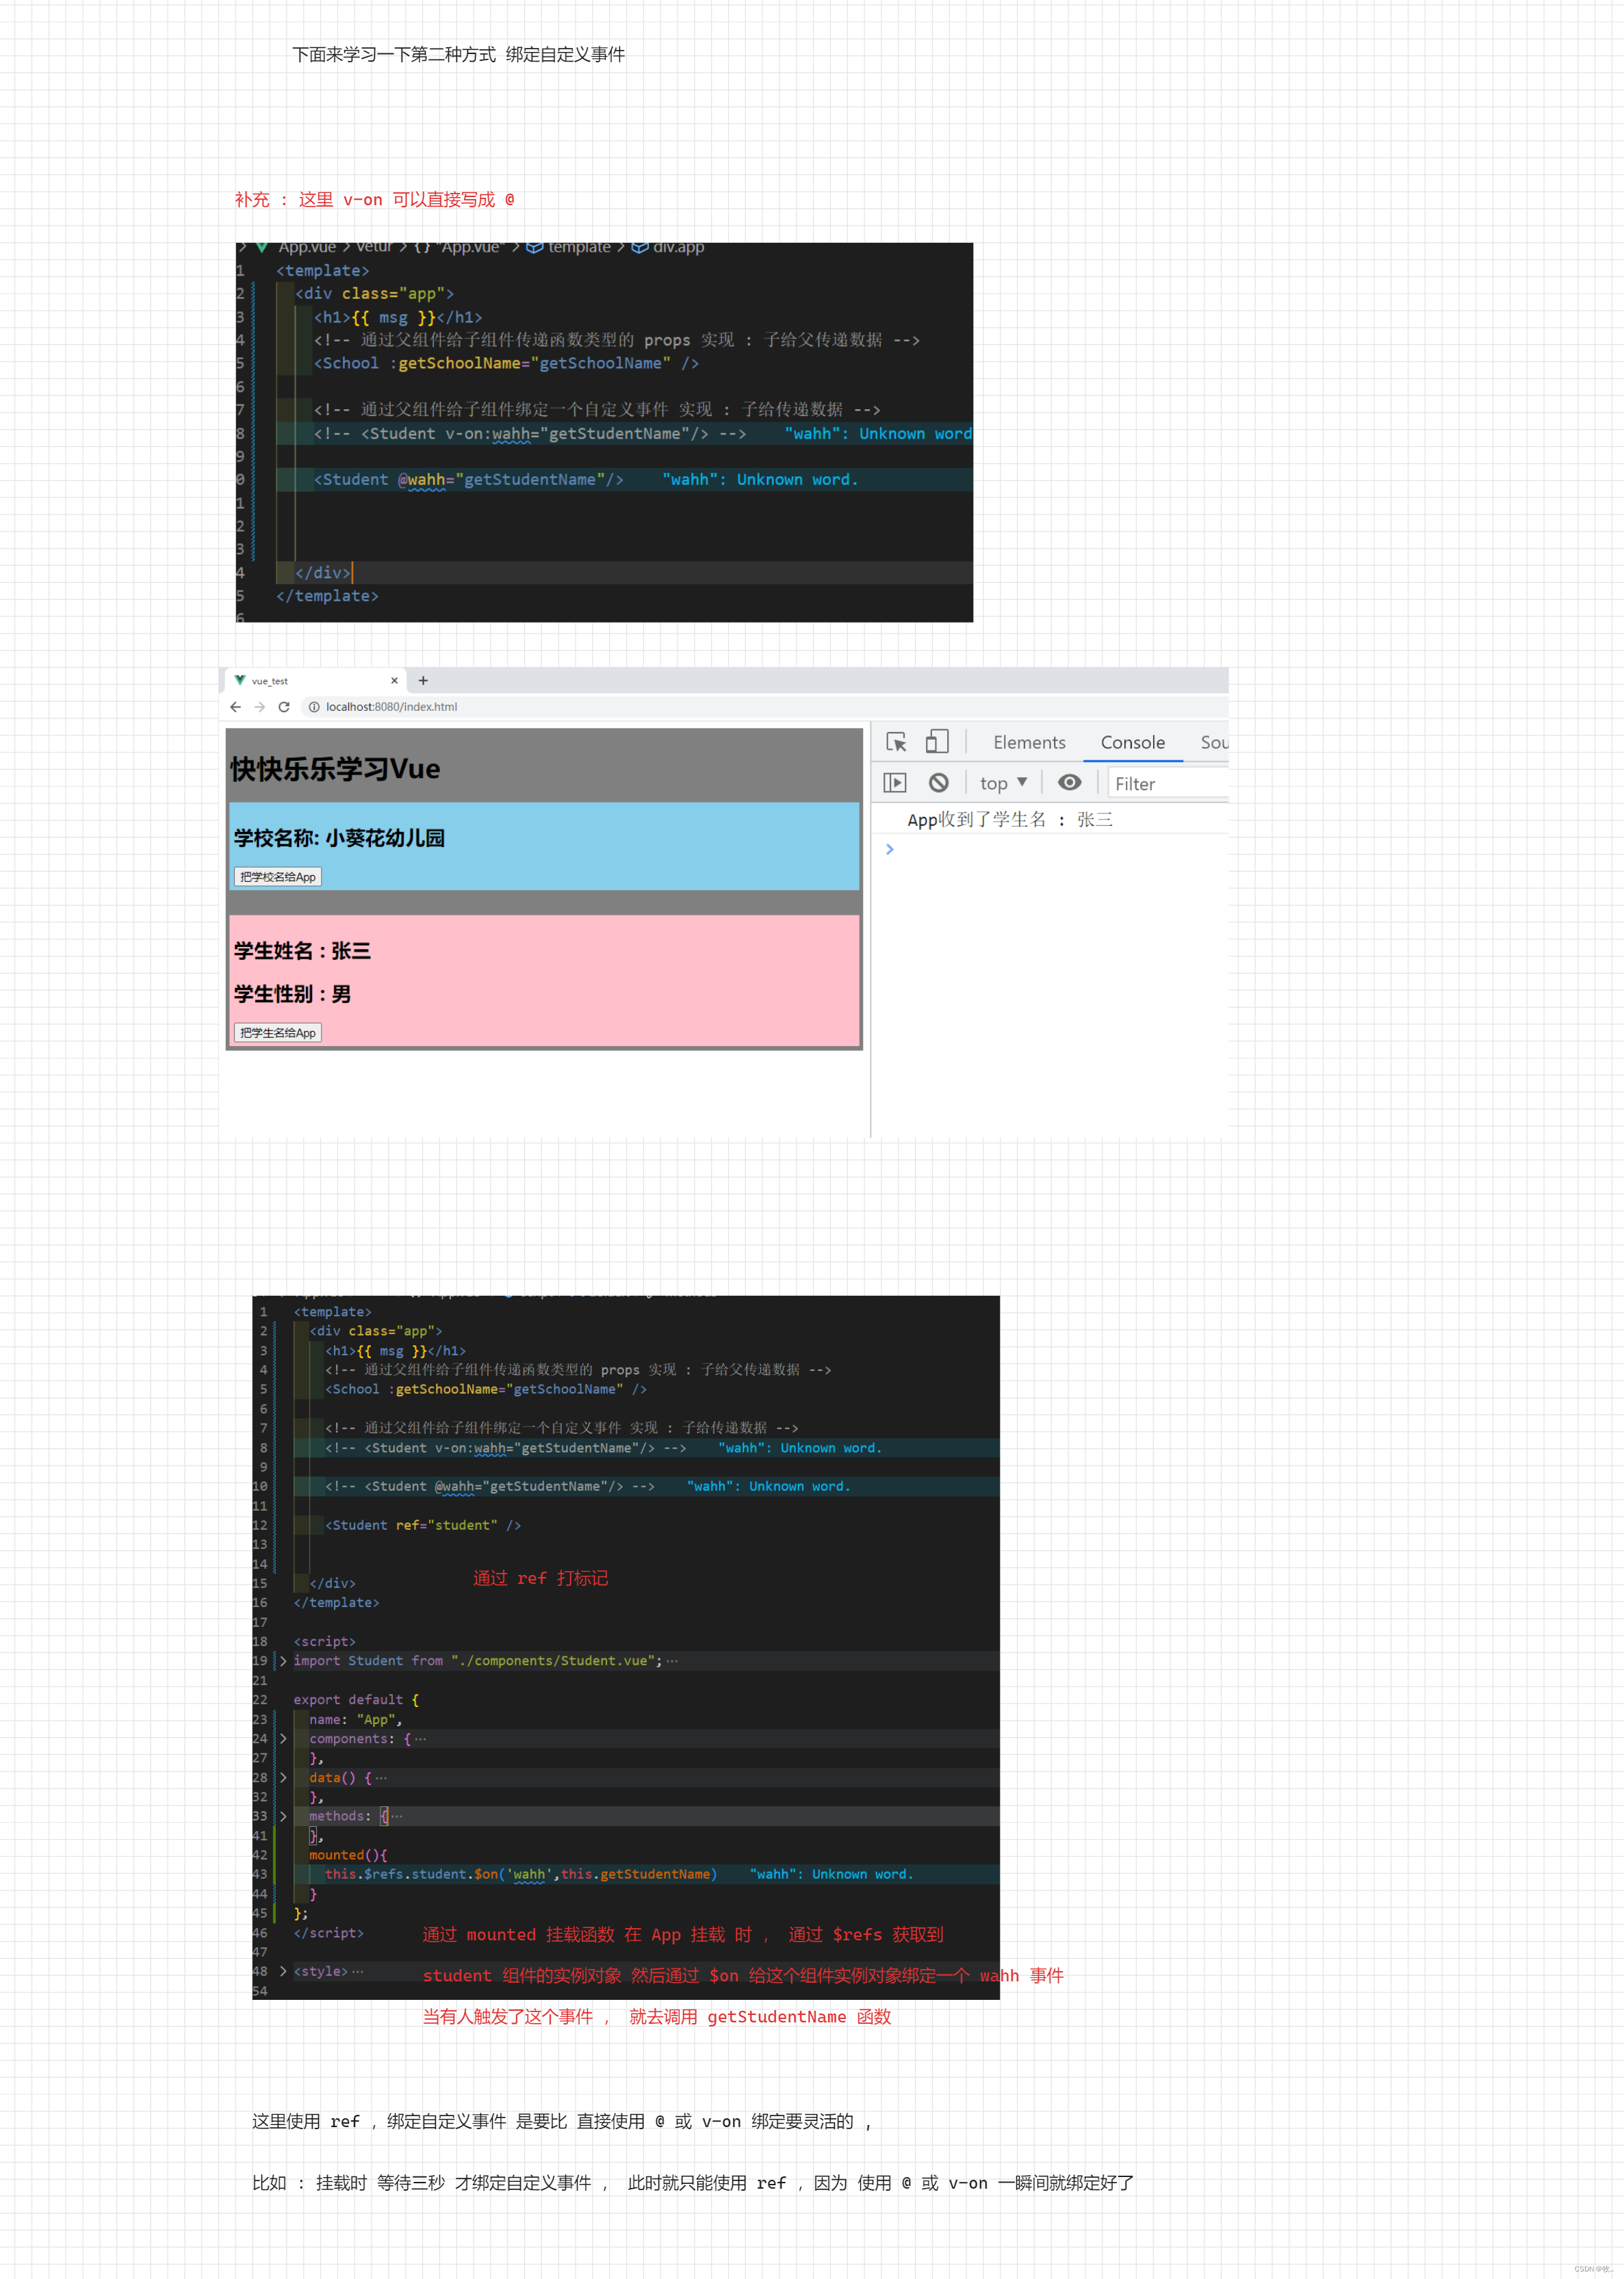Expand the folded components block
The image size is (1624, 2279).
coord(284,1738)
